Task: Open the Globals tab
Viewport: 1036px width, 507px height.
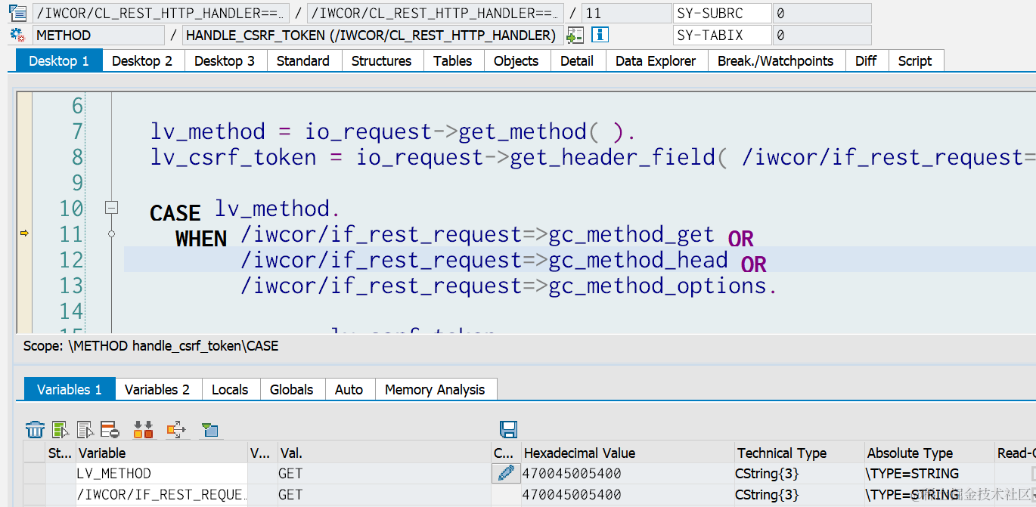Action: (x=292, y=389)
